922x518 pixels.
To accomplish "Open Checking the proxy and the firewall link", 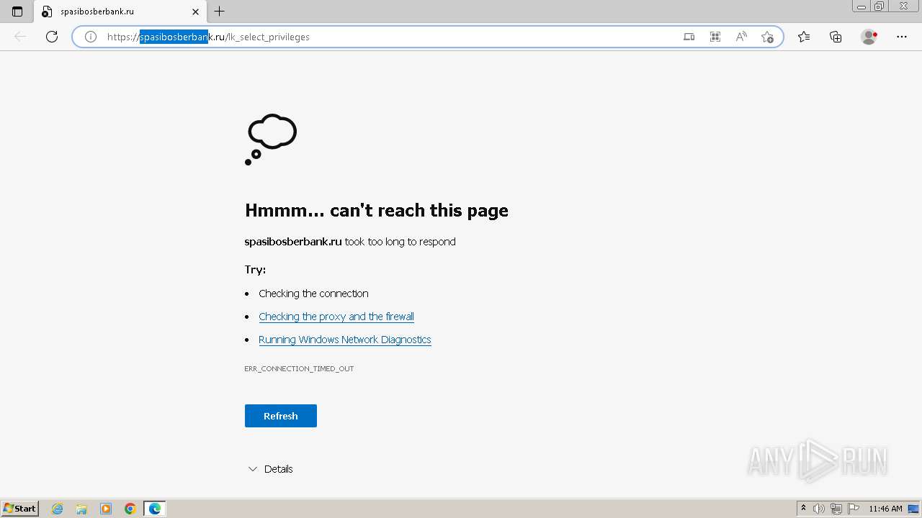I will [x=336, y=317].
